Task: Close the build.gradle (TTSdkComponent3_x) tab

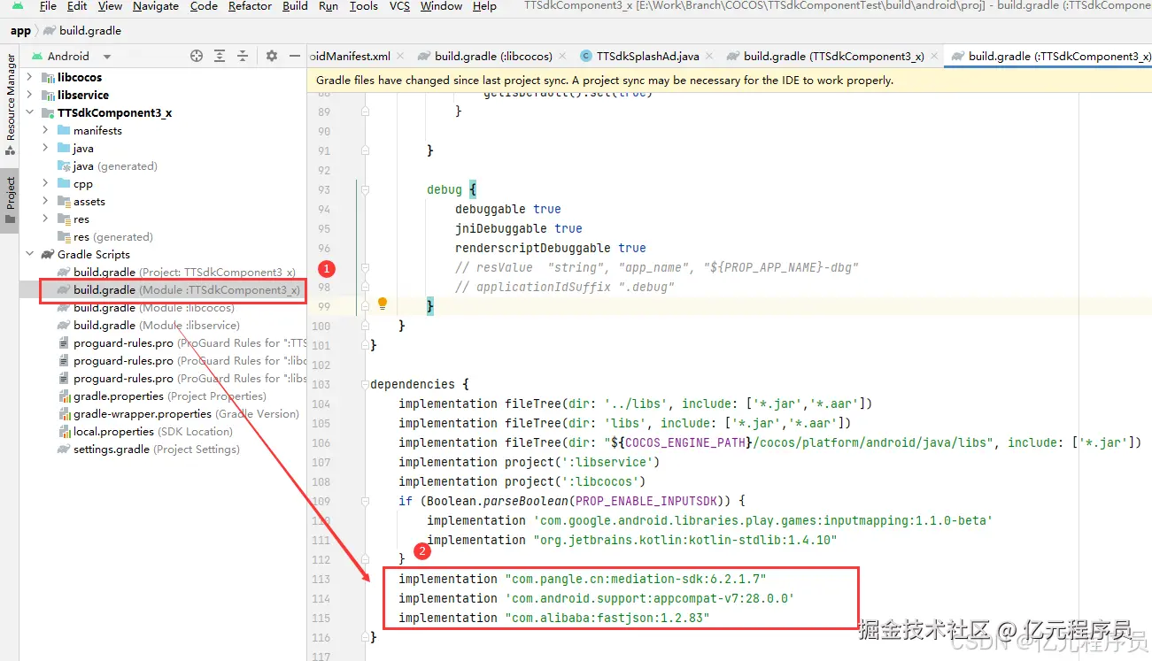Action: tap(932, 56)
